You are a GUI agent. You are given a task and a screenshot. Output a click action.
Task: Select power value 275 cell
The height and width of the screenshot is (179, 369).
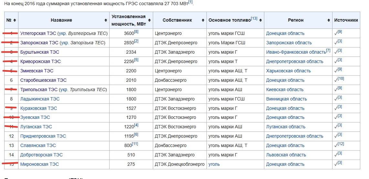point(131,164)
